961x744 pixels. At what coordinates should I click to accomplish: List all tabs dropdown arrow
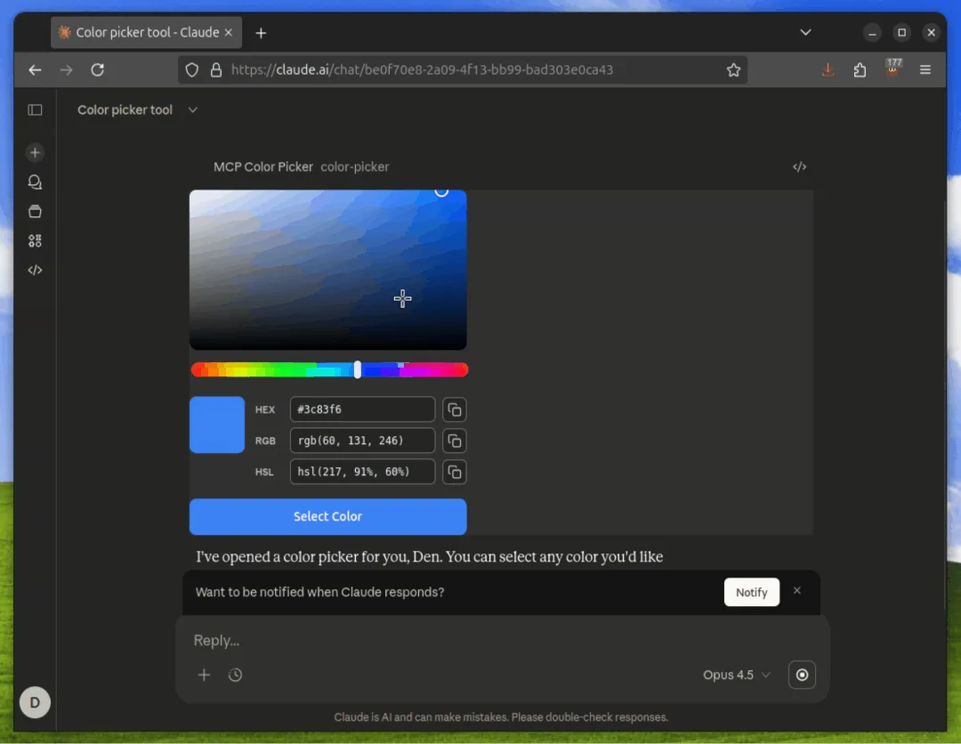pos(805,32)
